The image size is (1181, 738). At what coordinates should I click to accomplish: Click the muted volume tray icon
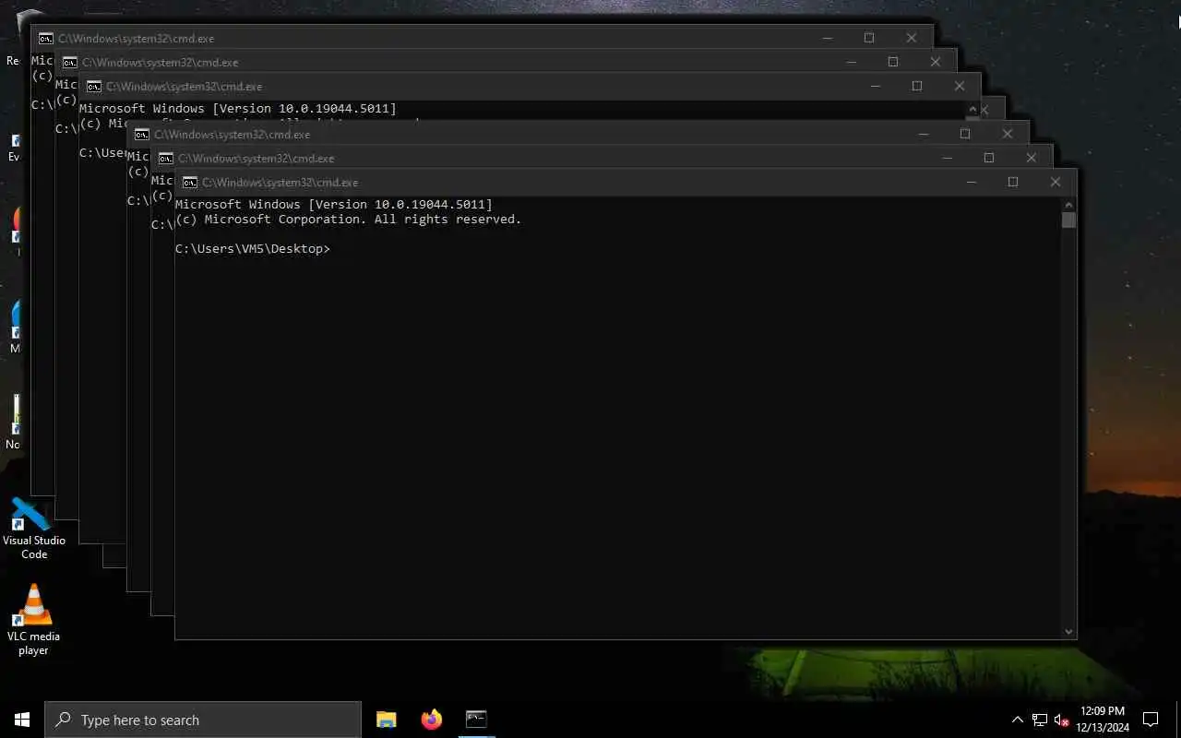coord(1061,720)
